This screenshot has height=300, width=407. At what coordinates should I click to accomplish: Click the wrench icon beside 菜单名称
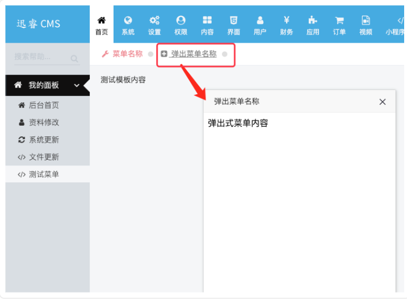coord(105,54)
